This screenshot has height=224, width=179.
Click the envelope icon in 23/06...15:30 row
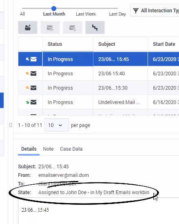[x=33, y=88]
